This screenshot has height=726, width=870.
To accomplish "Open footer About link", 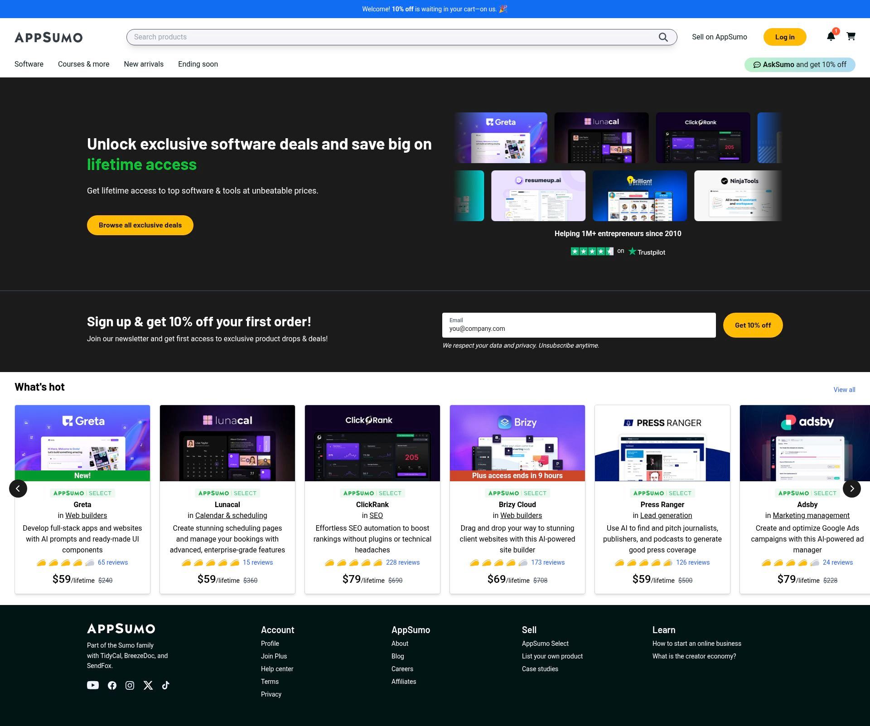I will pyautogui.click(x=400, y=644).
